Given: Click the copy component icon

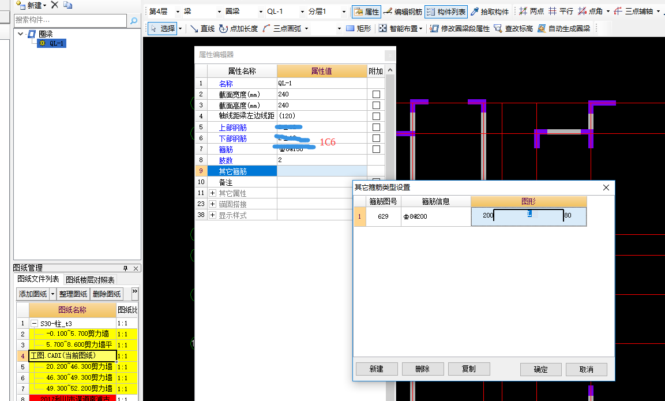Looking at the screenshot, I should tap(68, 5).
